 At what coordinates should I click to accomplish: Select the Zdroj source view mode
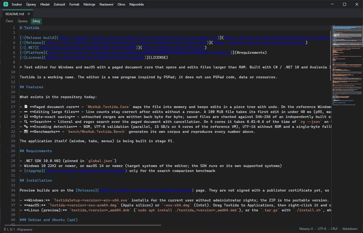point(36,21)
